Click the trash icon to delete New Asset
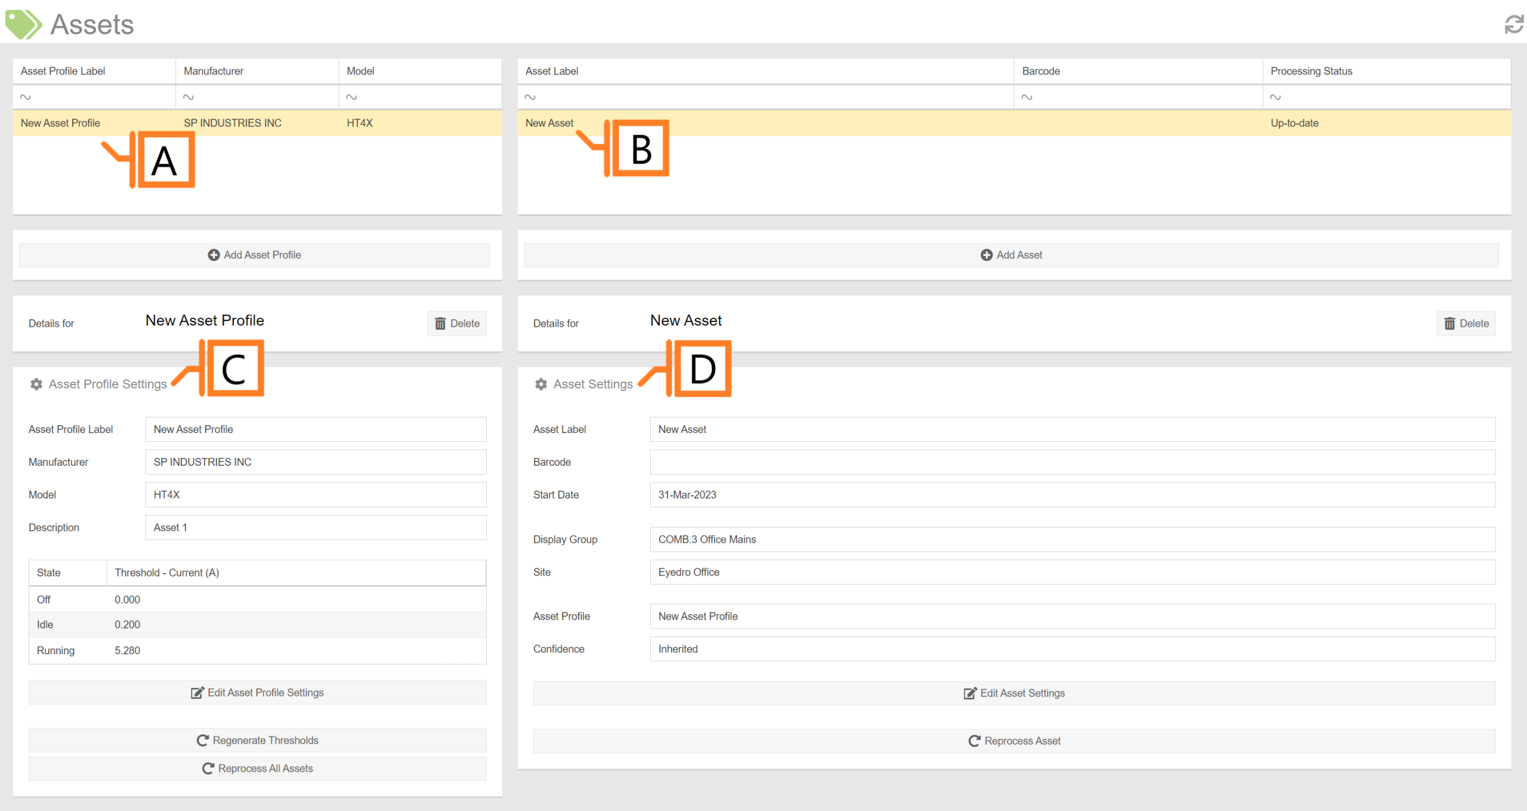Screen dimensions: 1527x811 click(1450, 323)
